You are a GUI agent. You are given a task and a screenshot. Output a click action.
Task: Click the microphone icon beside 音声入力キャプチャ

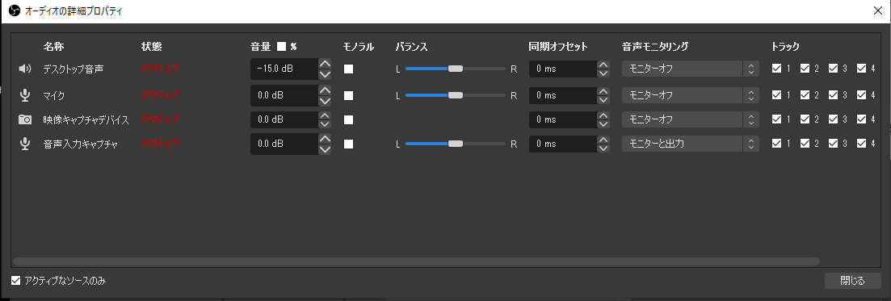(24, 144)
